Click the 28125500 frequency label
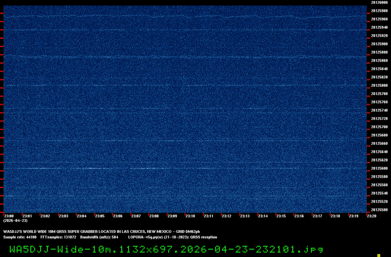The image size is (391, 257). 379,210
